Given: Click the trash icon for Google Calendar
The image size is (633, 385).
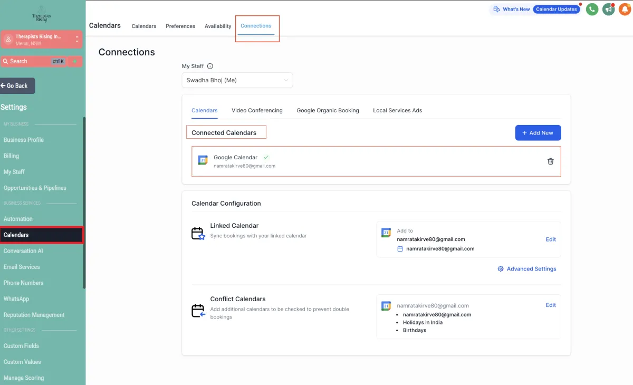Looking at the screenshot, I should point(550,161).
